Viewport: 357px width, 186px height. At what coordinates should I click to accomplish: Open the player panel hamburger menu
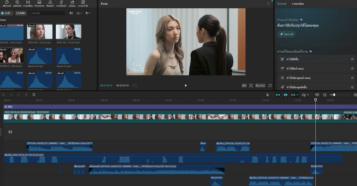(268, 4)
